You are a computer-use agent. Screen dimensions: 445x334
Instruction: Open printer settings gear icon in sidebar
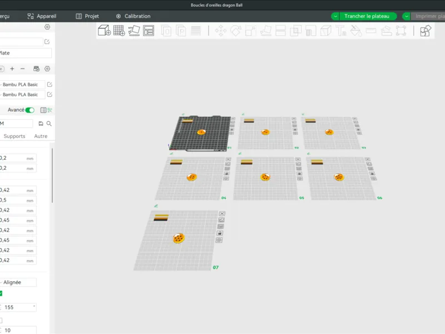point(47,27)
